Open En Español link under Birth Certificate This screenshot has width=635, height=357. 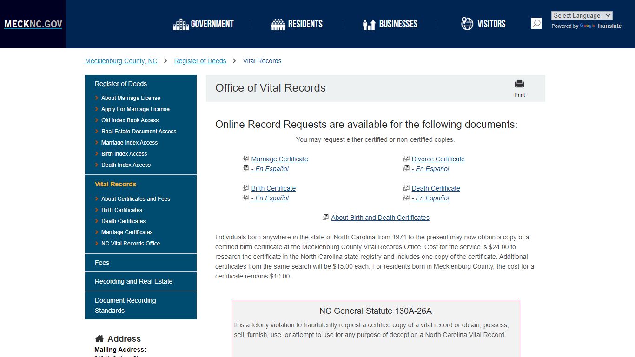(270, 198)
